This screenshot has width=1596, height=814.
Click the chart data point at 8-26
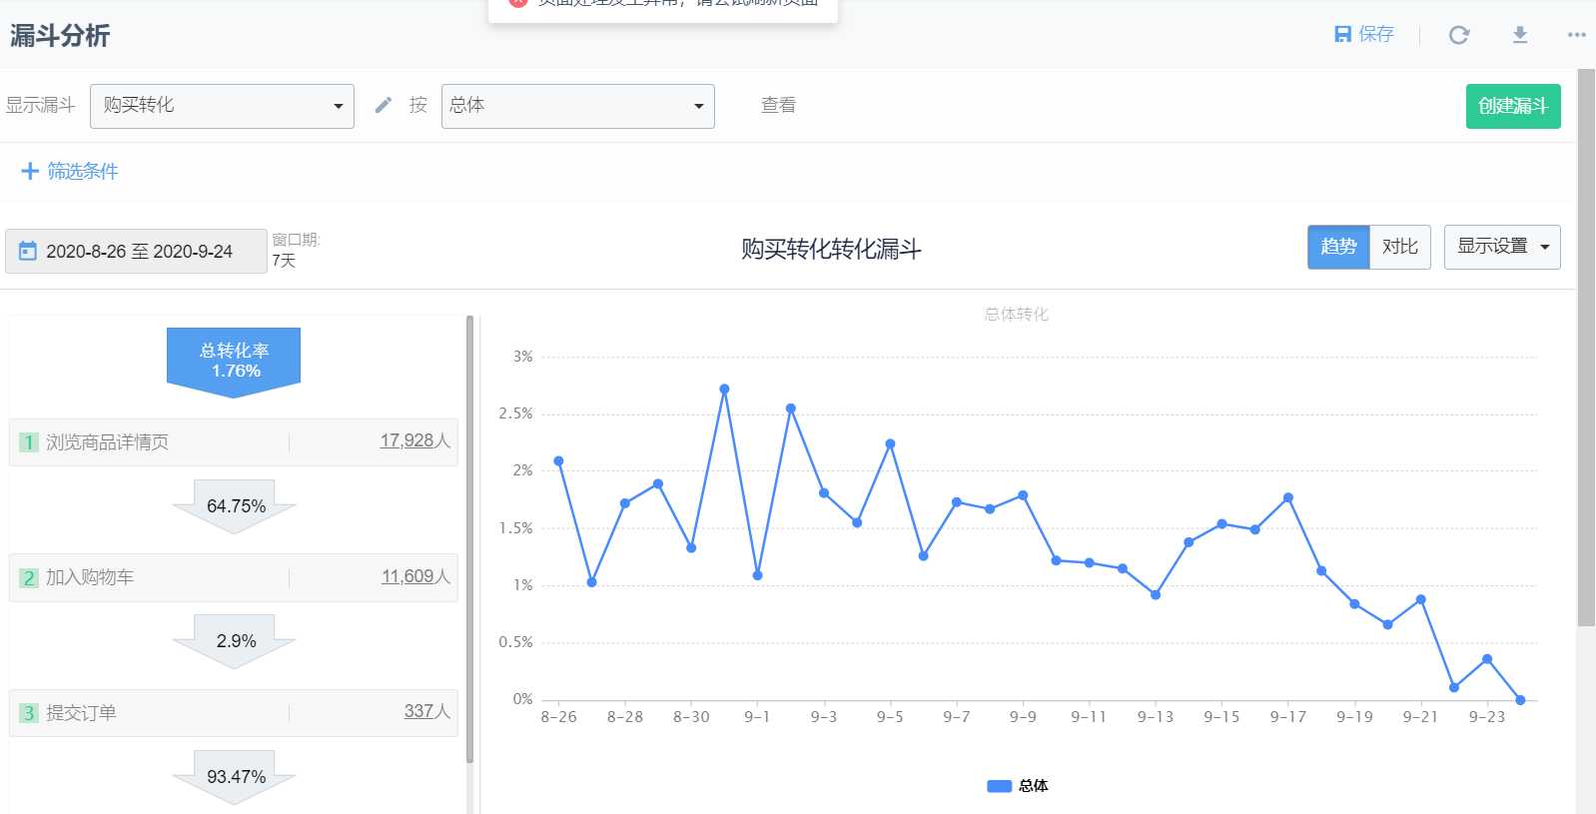point(558,461)
